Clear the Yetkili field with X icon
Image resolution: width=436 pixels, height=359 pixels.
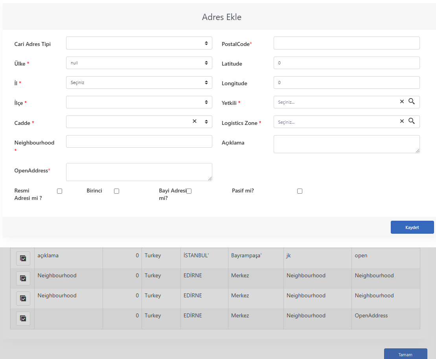tap(402, 102)
